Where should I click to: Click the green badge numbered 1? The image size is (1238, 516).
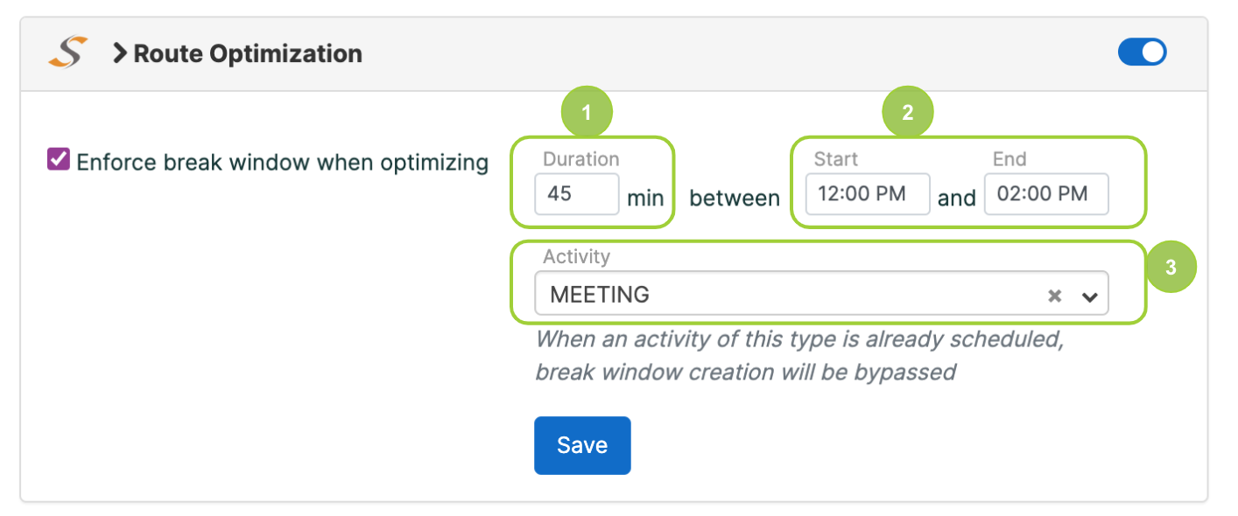pos(587,111)
